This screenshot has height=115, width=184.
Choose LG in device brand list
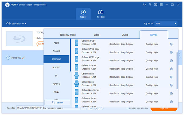coord(56,76)
